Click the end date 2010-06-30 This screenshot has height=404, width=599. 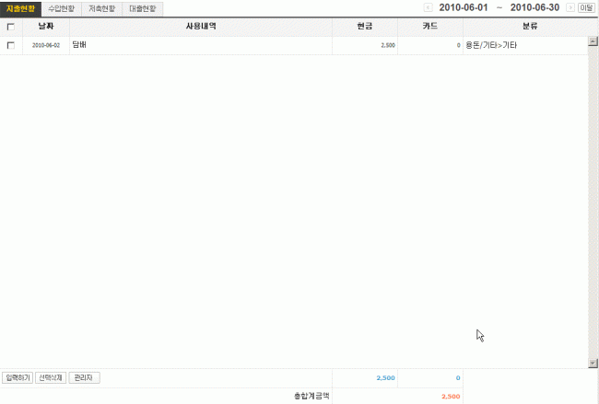point(534,7)
